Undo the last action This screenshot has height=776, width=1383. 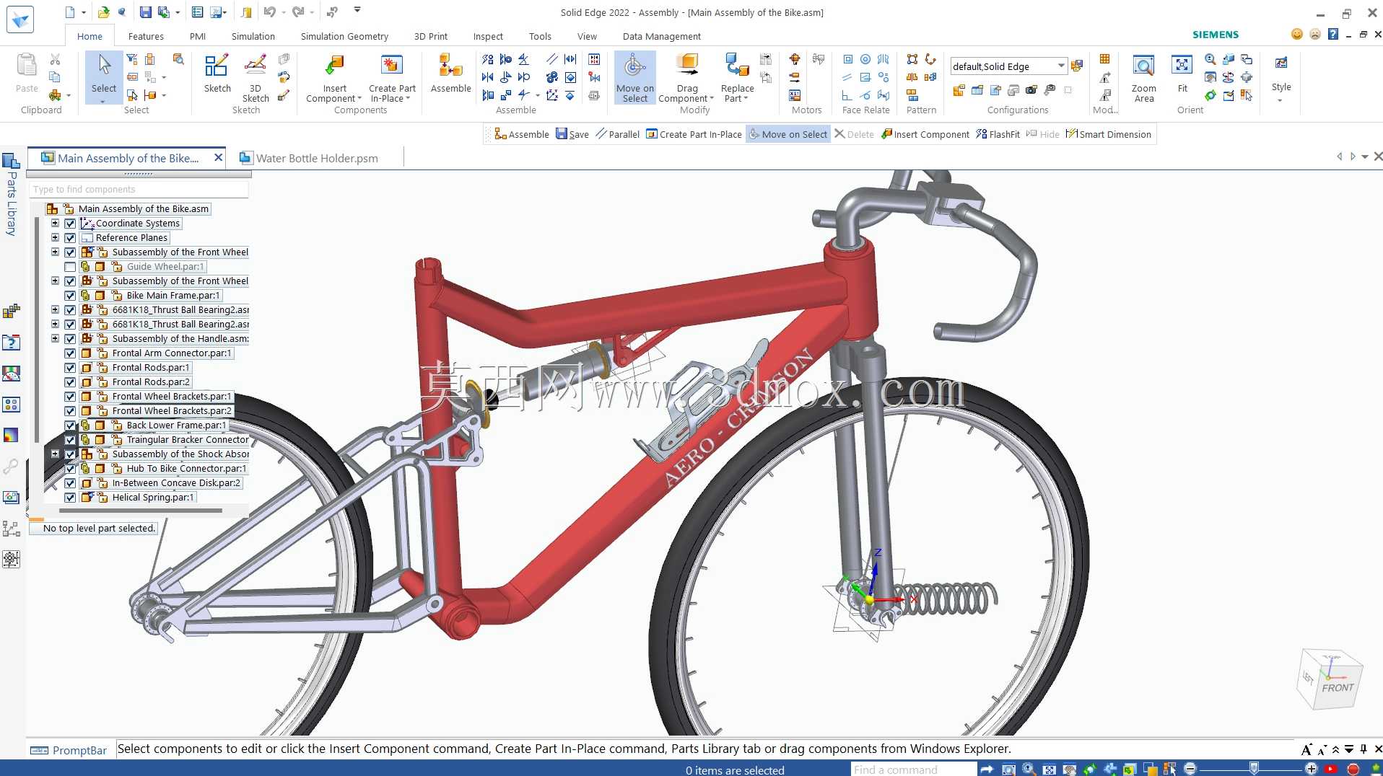coord(269,12)
